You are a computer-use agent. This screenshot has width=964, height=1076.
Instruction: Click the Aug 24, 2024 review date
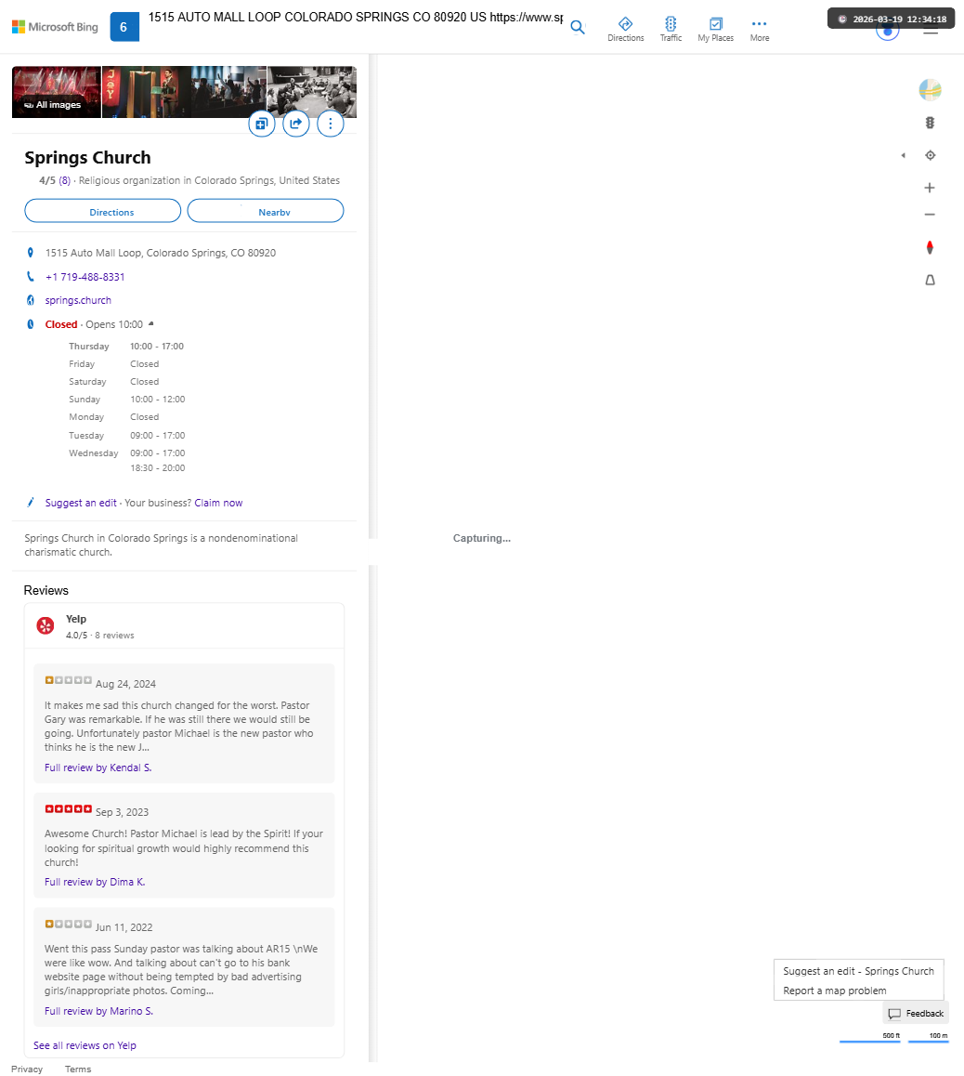click(x=125, y=684)
